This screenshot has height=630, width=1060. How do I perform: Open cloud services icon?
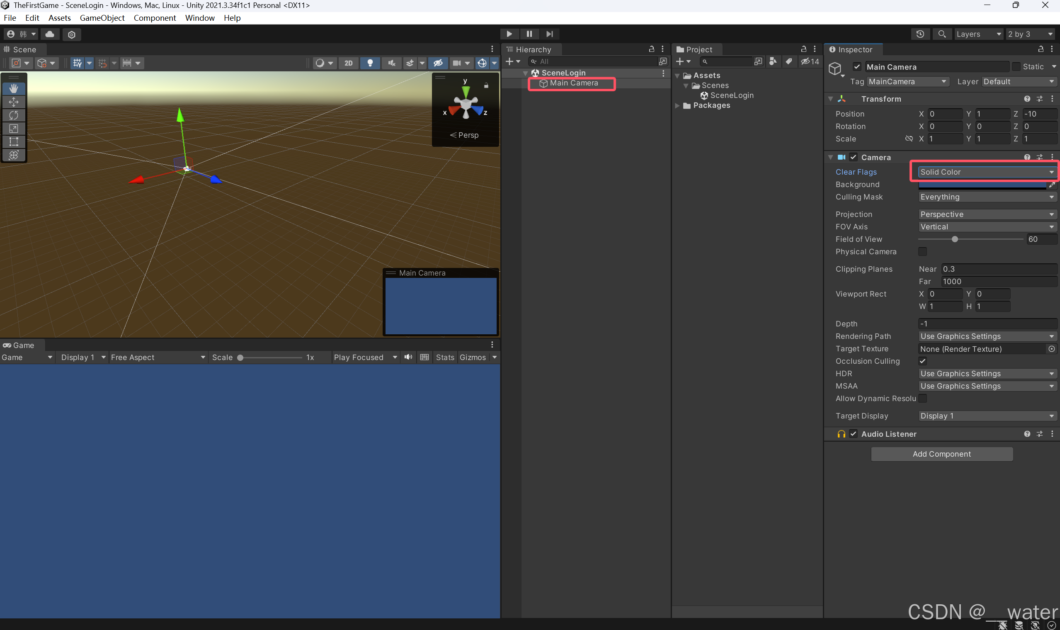coord(50,34)
